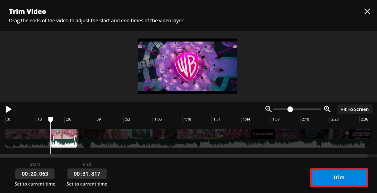377x193 pixels.
Task: Zoom in the timeline with plus magnifier
Action: point(327,109)
